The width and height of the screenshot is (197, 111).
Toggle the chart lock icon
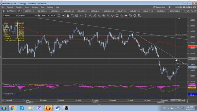[x=68, y=15]
